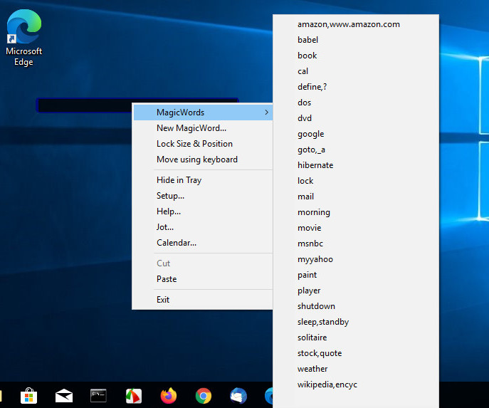Launch Firefox from the taskbar

[169, 396]
